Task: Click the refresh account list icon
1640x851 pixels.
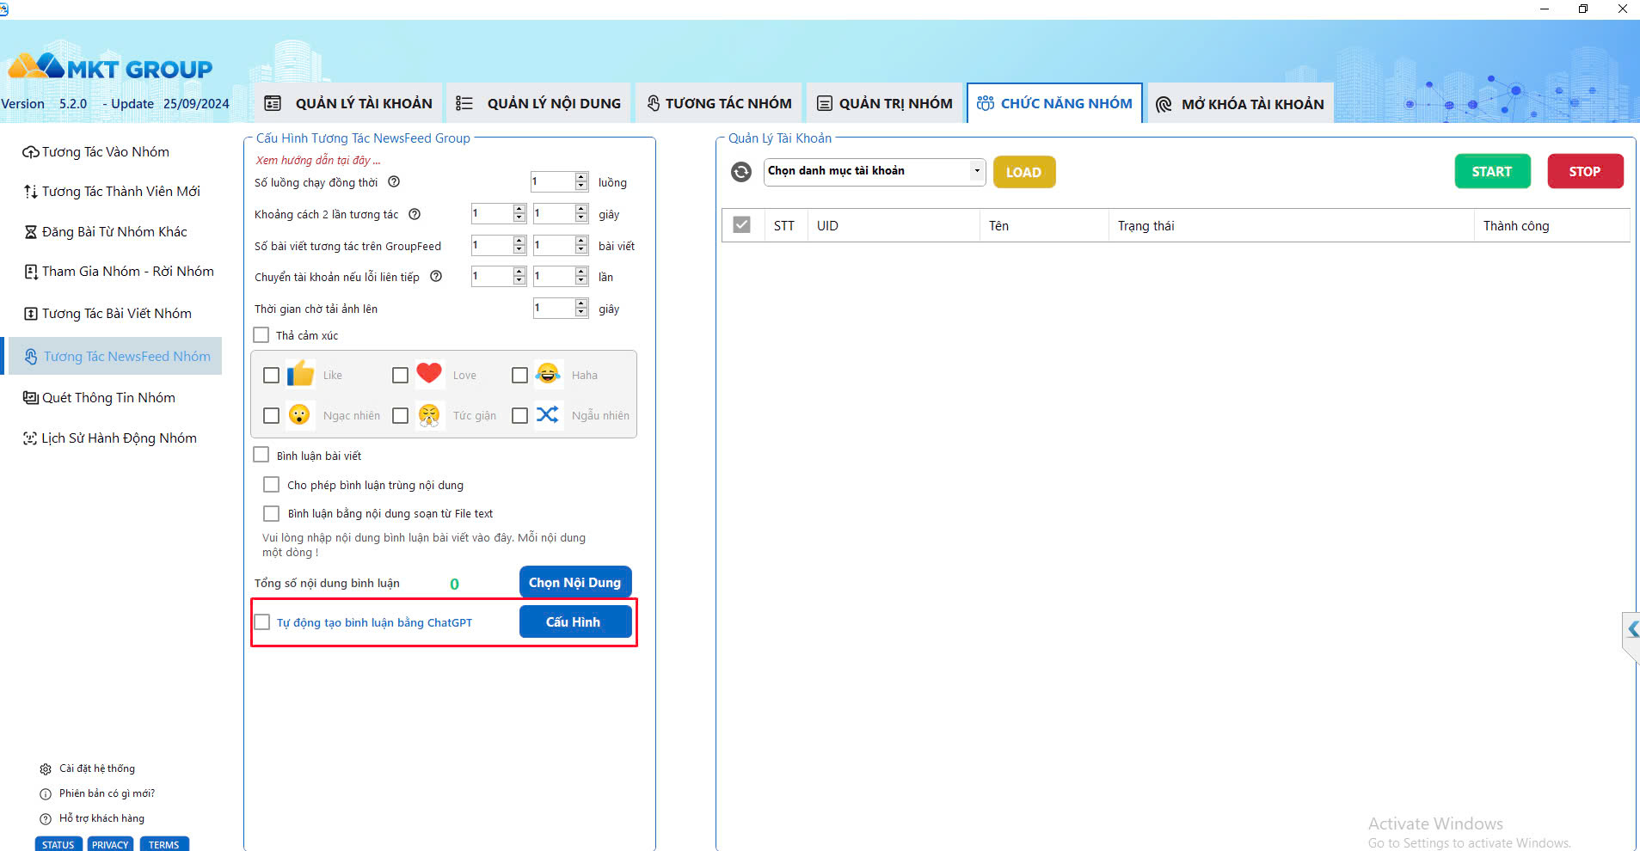Action: pos(740,172)
